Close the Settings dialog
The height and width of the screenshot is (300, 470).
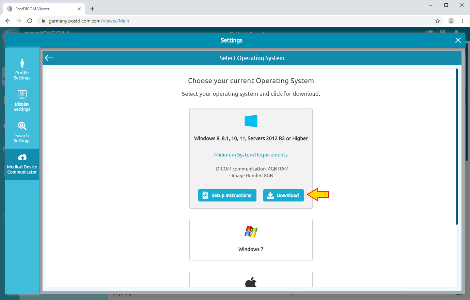point(458,40)
